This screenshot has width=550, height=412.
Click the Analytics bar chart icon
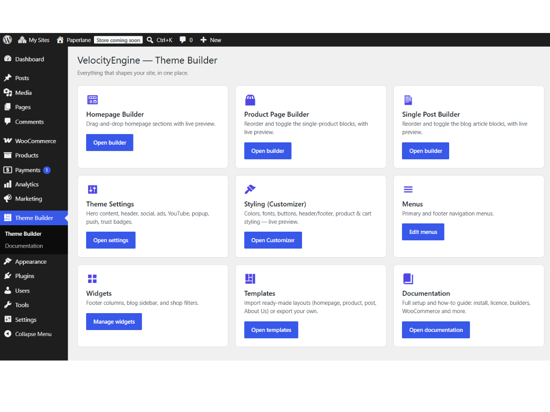click(7, 184)
